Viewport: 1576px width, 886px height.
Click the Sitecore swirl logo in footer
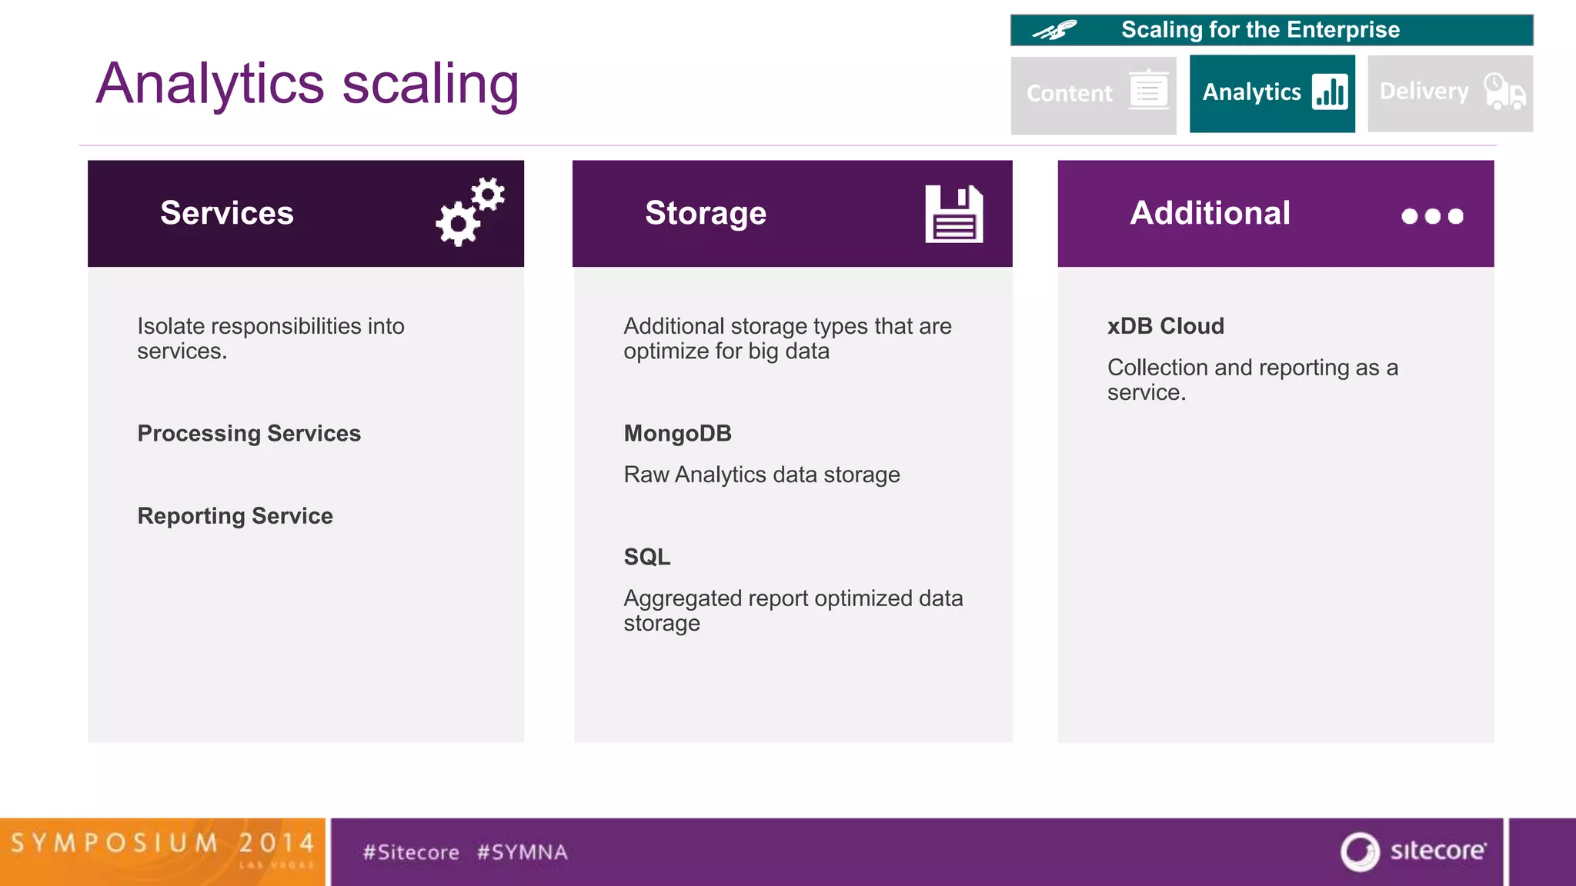1360,852
